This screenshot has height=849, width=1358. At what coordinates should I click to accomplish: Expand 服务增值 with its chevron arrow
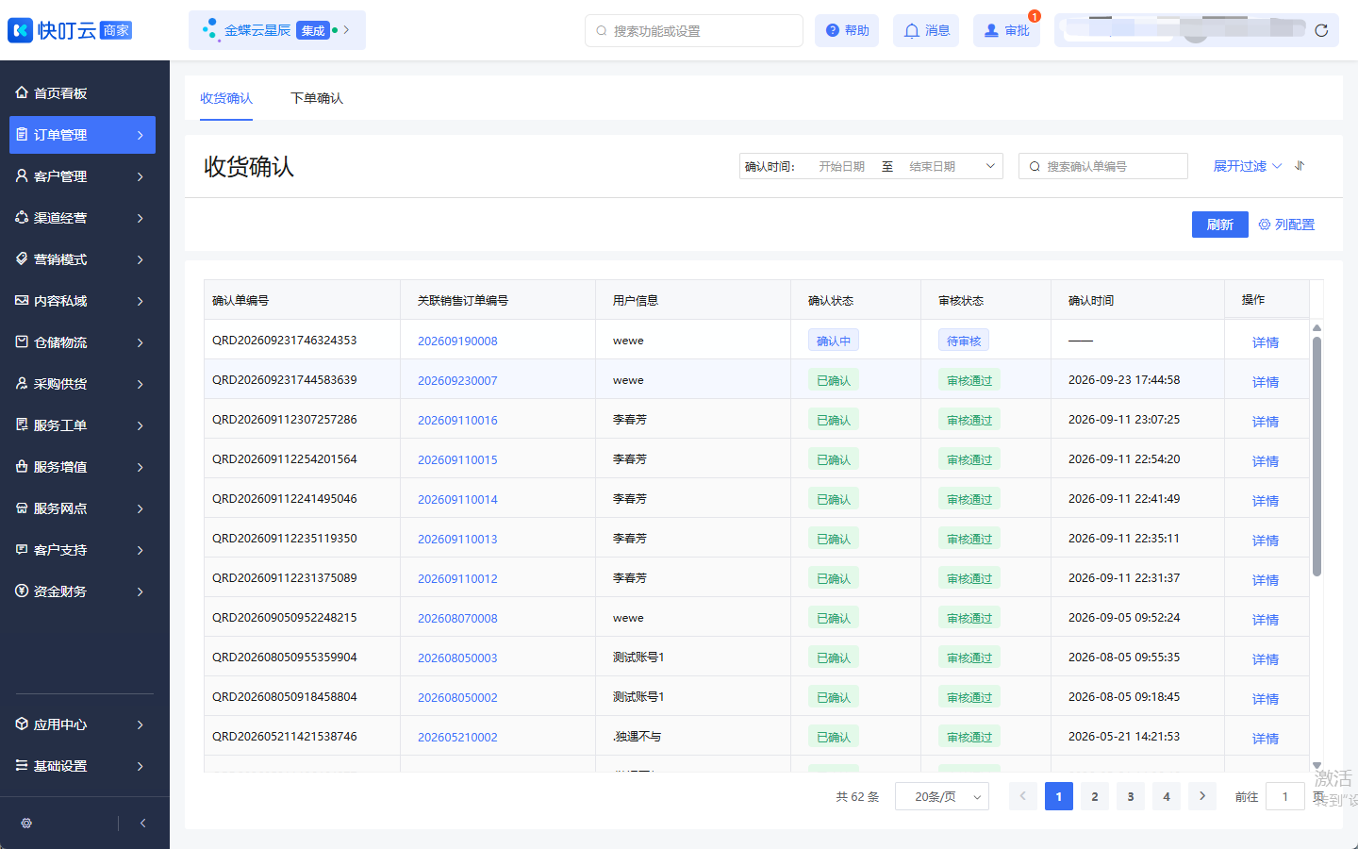141,467
